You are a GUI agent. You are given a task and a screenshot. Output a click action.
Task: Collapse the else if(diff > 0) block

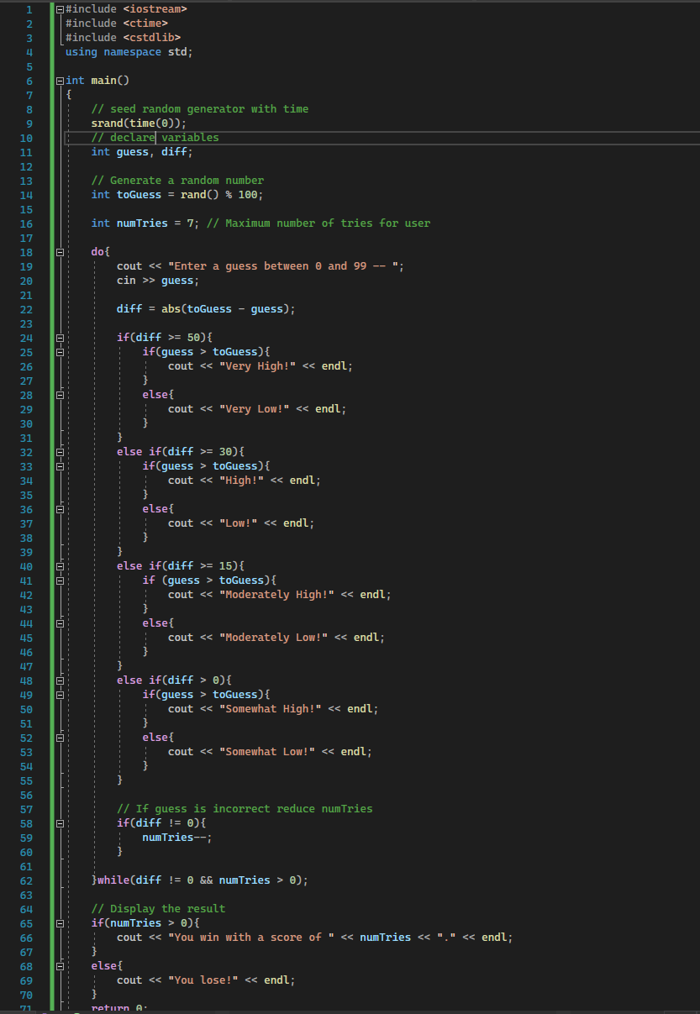58,680
